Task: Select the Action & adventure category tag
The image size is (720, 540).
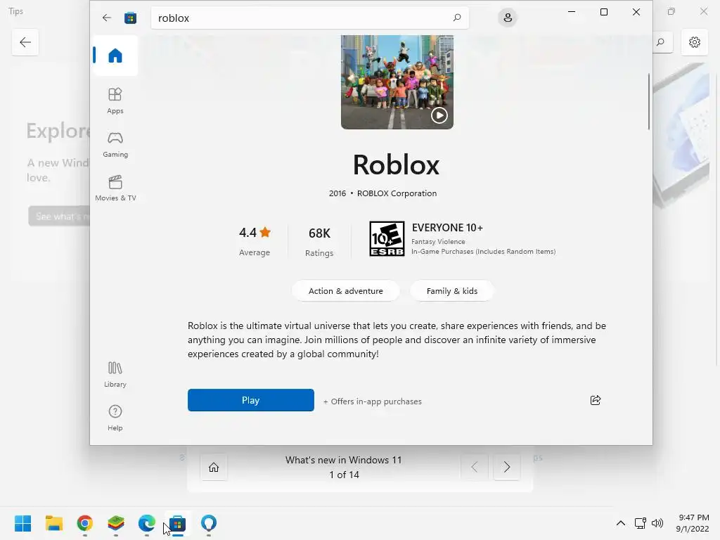Action: 345,290
